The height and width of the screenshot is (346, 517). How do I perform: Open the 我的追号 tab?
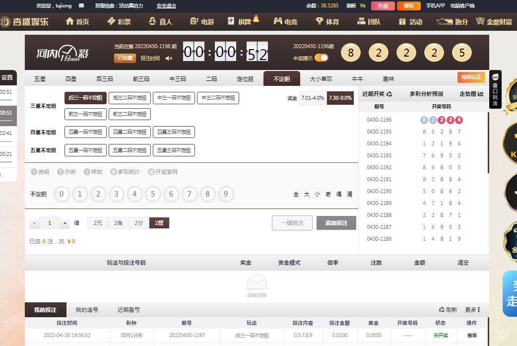coord(87,310)
